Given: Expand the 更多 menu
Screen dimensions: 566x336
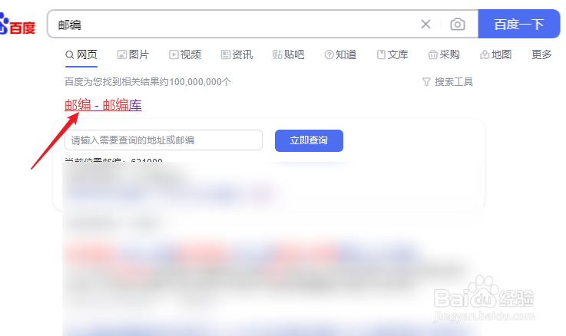Looking at the screenshot, I should point(541,54).
